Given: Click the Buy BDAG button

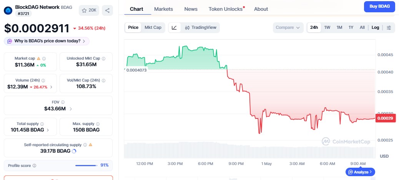Looking at the screenshot, I should [x=379, y=7].
